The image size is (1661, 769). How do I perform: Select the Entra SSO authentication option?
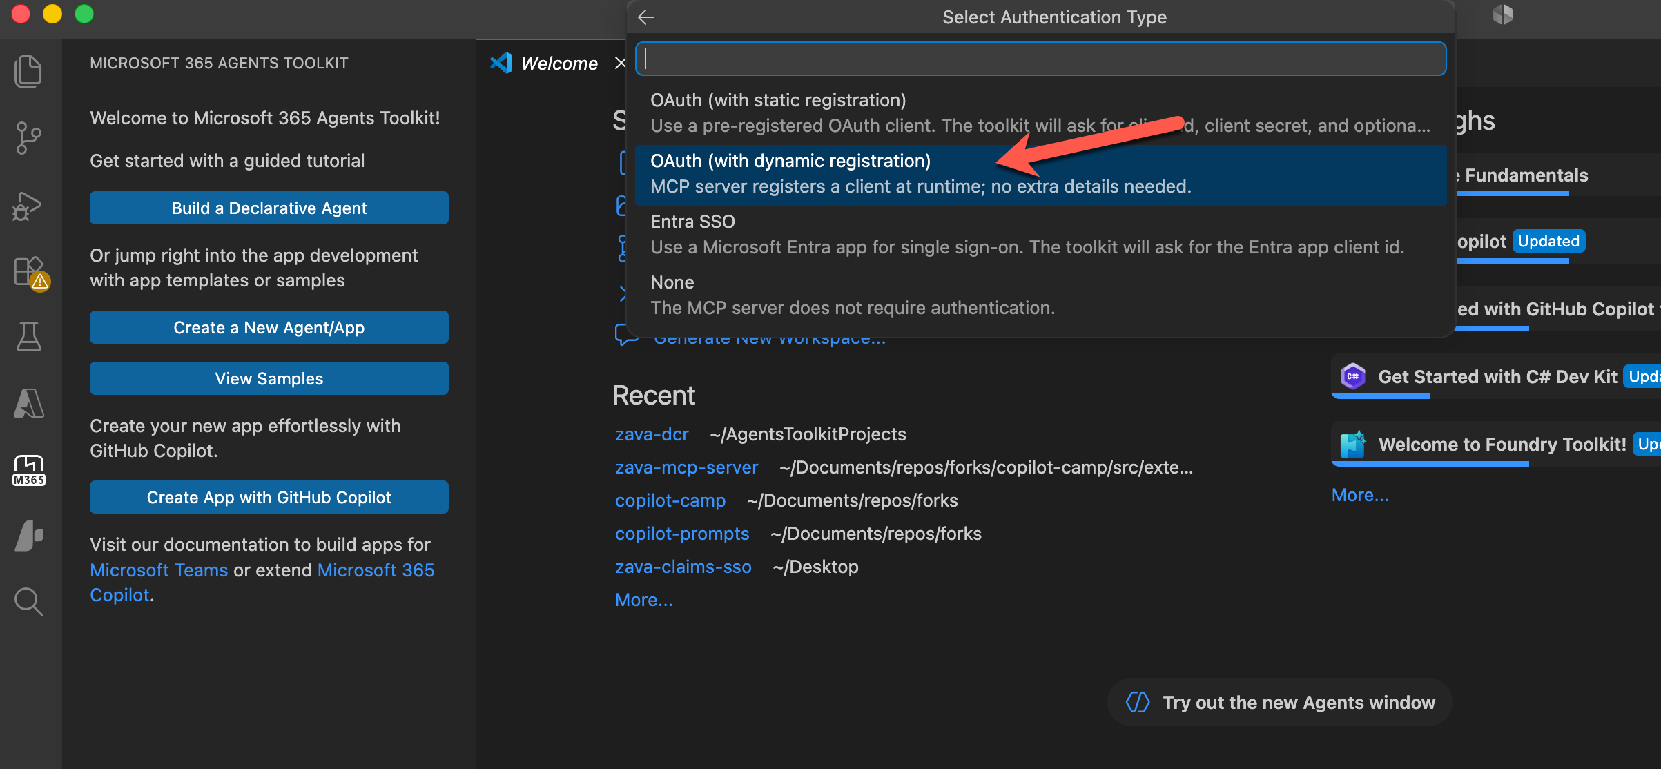(1040, 235)
